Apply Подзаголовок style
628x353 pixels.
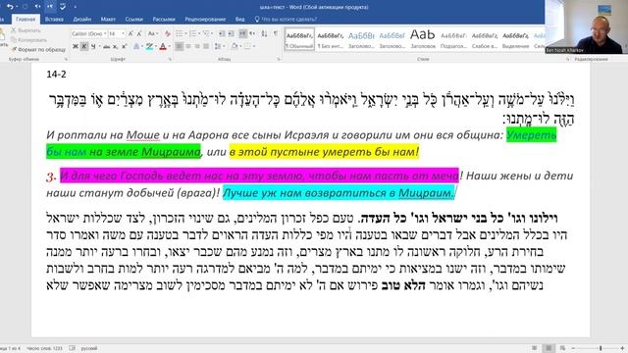[453, 39]
